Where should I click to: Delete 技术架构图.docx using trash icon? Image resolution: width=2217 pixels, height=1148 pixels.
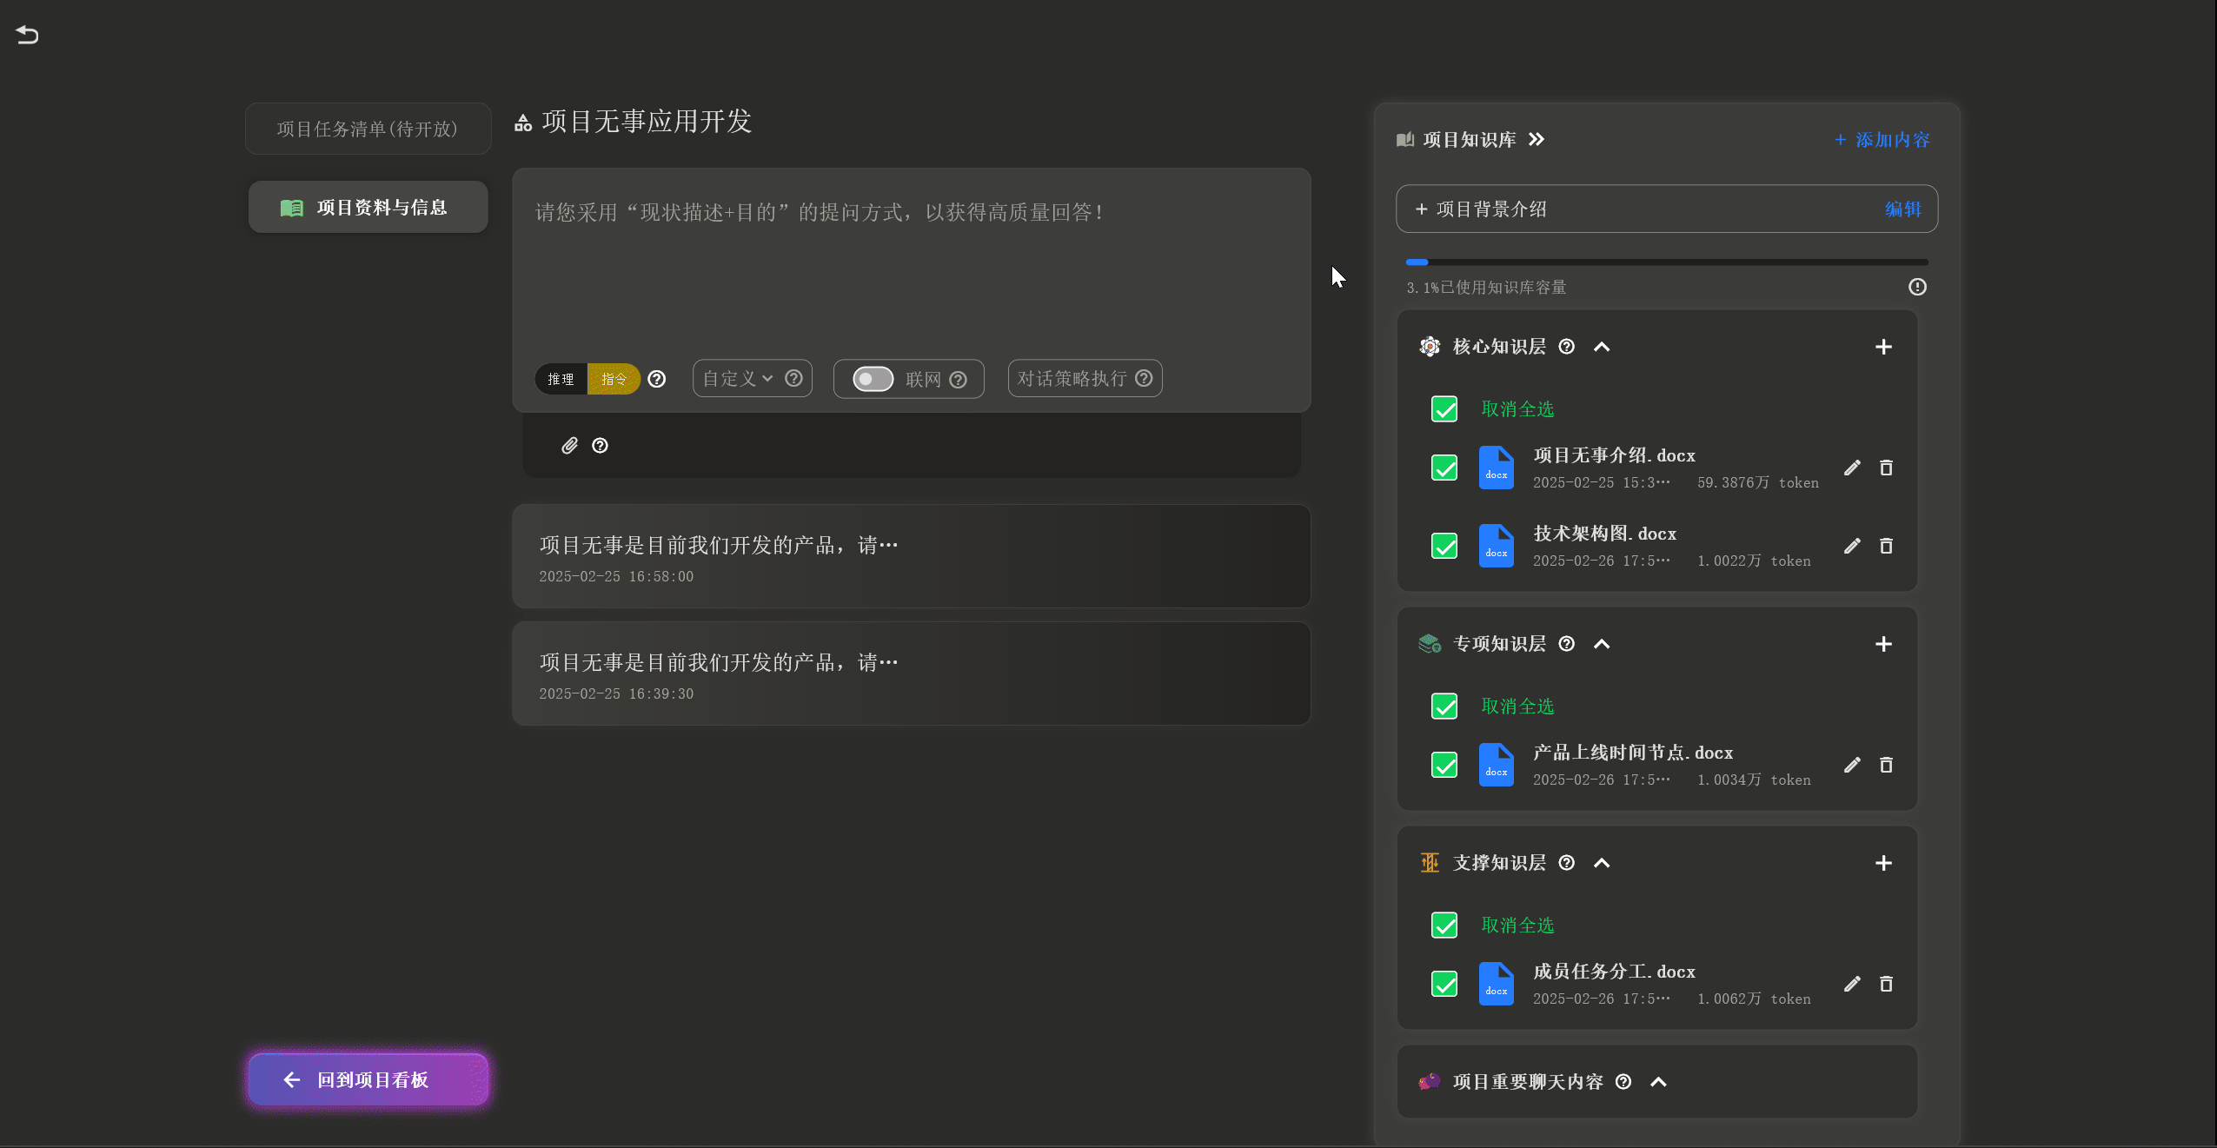[1886, 546]
